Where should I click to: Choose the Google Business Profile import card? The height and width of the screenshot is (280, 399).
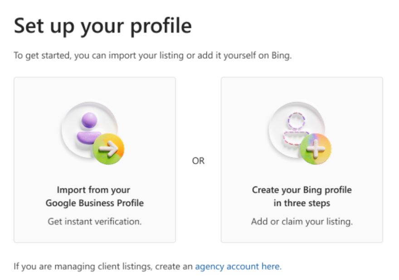tap(94, 159)
